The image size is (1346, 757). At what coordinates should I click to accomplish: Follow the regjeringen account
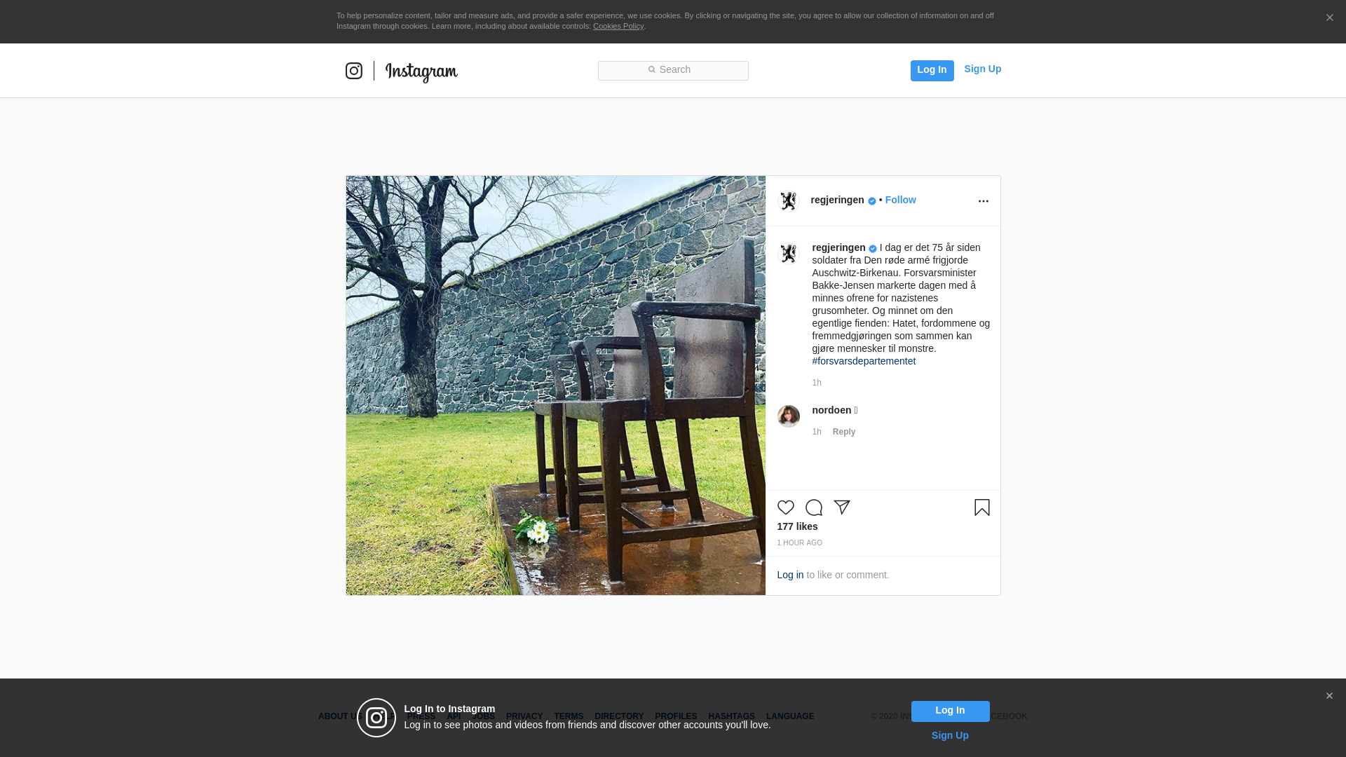coord(900,200)
